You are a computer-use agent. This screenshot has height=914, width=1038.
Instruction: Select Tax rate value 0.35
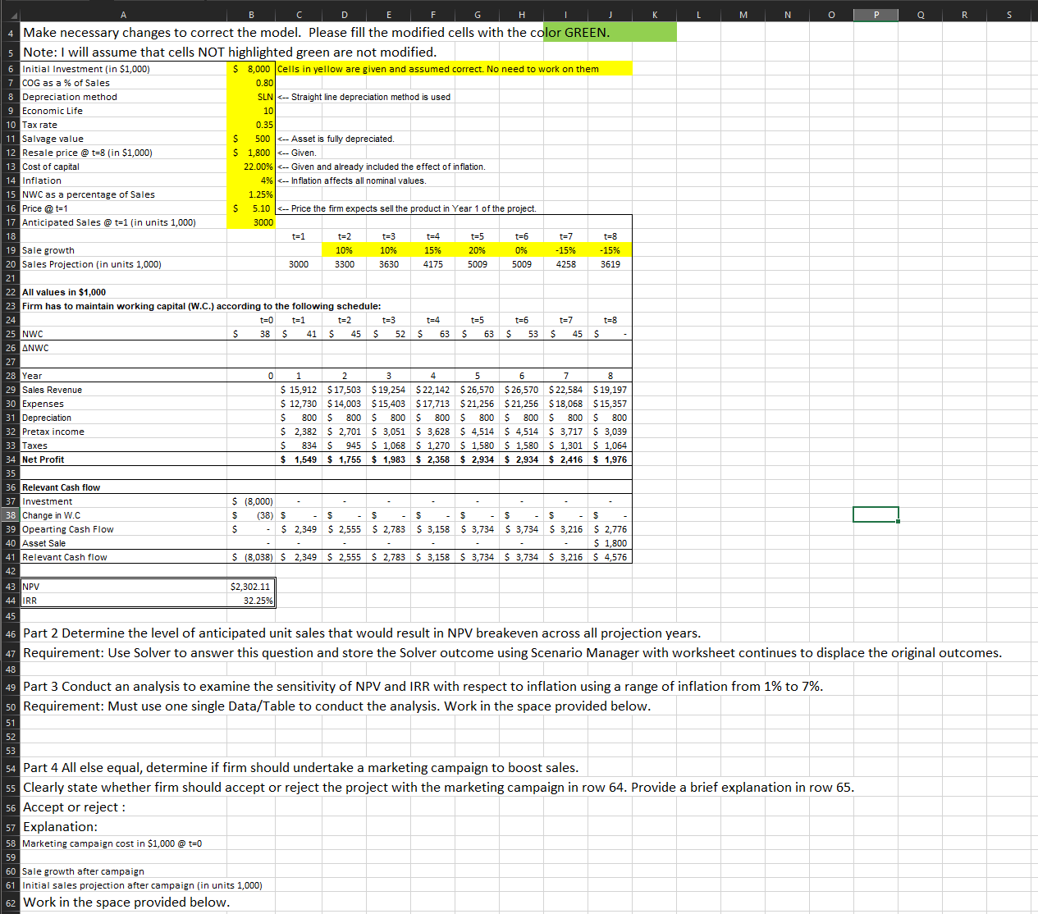point(251,125)
